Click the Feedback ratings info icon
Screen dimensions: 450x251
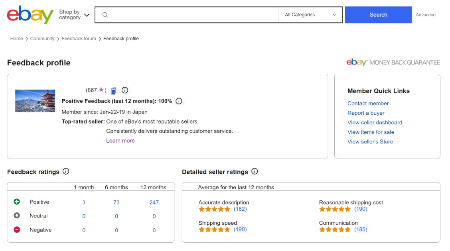tap(66, 171)
